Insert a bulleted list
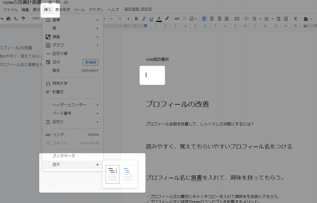The image size is (317, 203). tap(255, 19)
